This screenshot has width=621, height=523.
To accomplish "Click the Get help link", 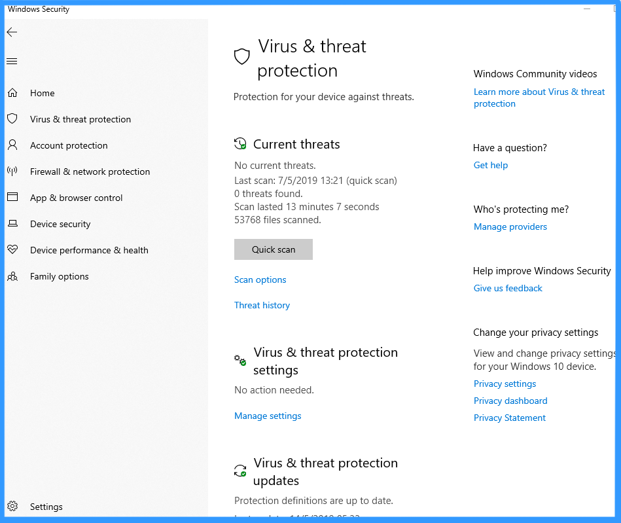I will pyautogui.click(x=491, y=165).
